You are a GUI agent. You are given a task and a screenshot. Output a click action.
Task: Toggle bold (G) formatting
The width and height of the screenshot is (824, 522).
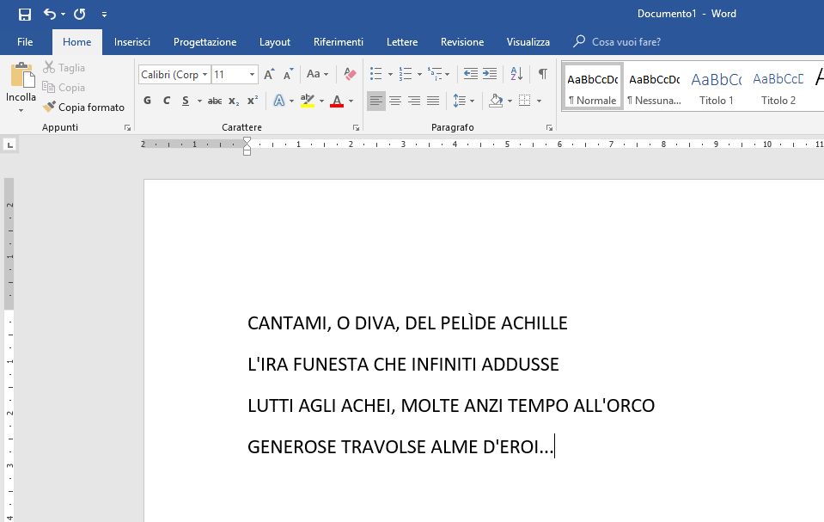(147, 101)
